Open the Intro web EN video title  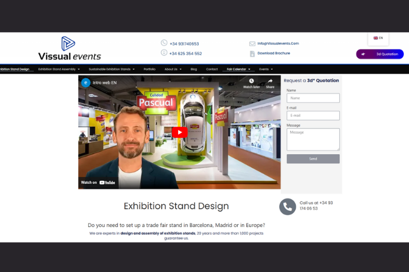(x=105, y=82)
